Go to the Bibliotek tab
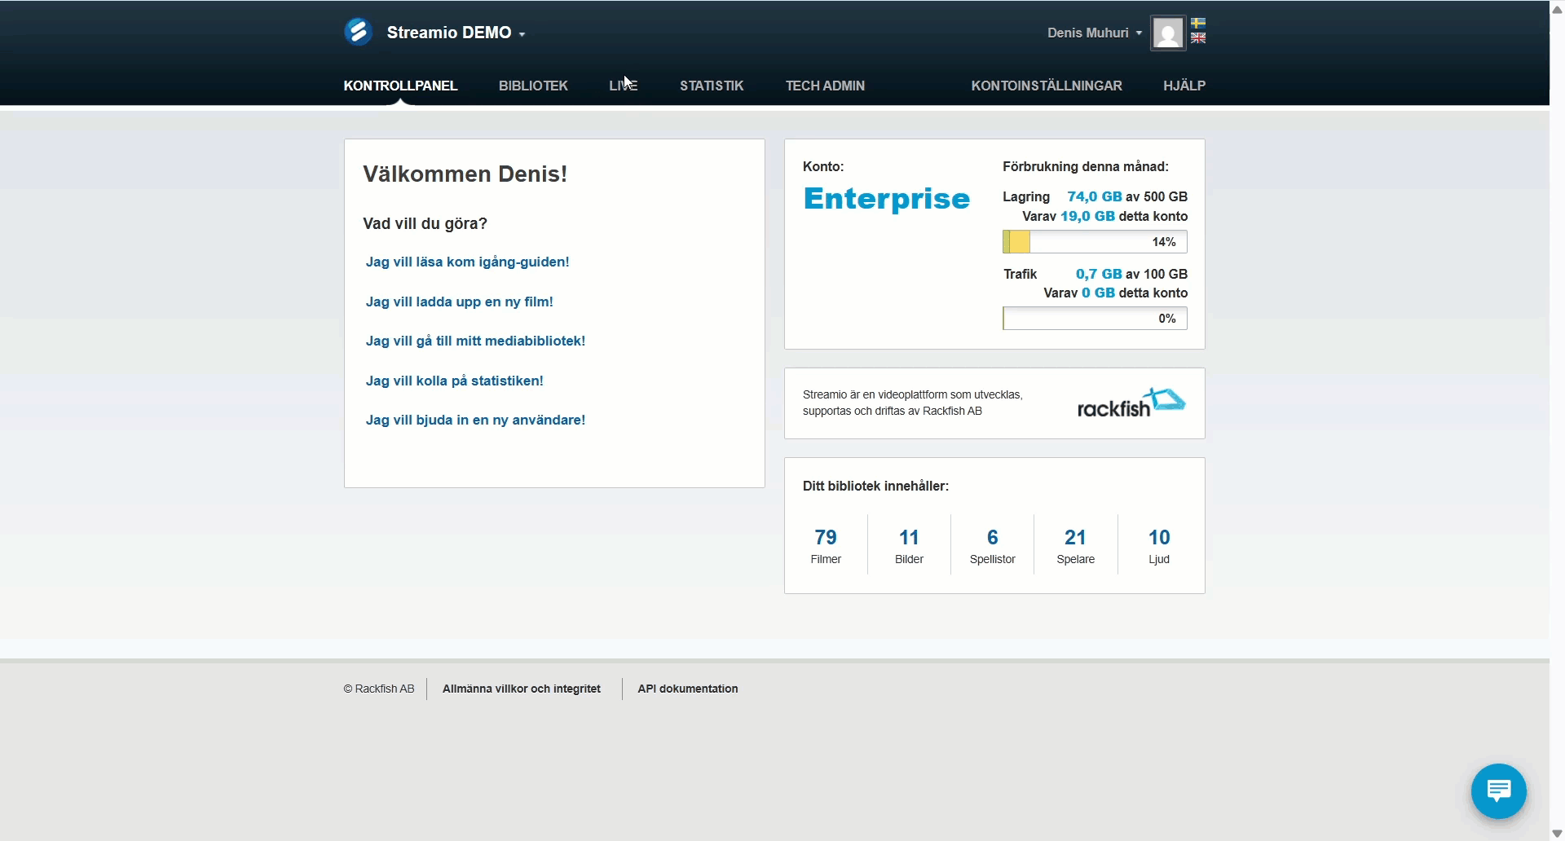Screen dimensions: 1565x841 533,86
